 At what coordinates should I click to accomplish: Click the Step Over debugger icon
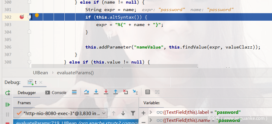point(86,92)
